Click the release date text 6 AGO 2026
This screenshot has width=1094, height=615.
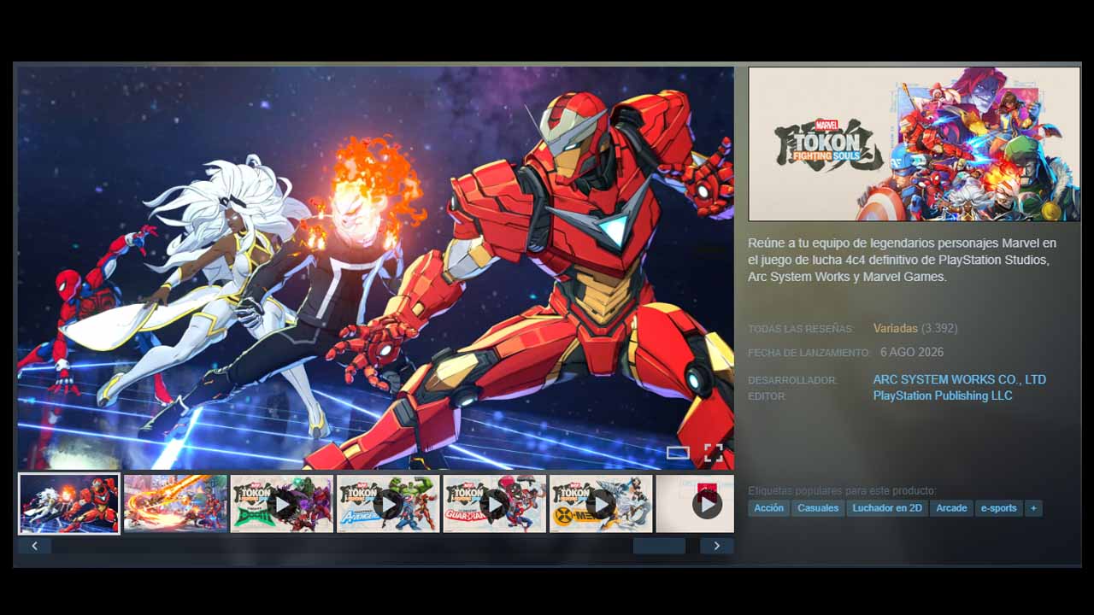point(912,352)
